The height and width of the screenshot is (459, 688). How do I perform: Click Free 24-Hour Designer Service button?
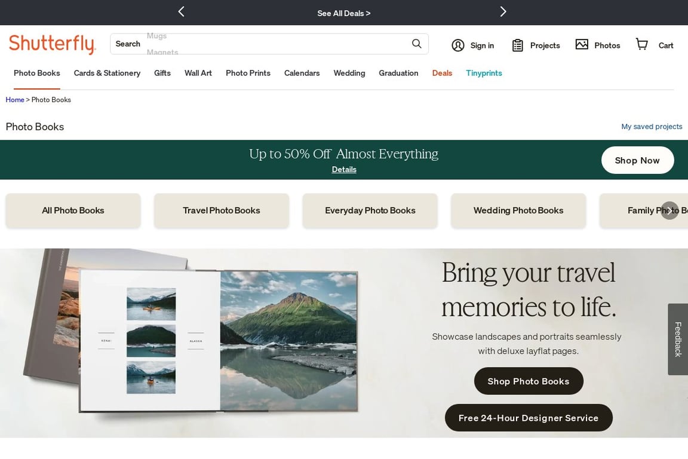coord(529,418)
